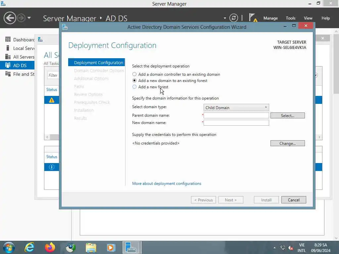Open the File Explorer folder on taskbar

tap(91, 247)
